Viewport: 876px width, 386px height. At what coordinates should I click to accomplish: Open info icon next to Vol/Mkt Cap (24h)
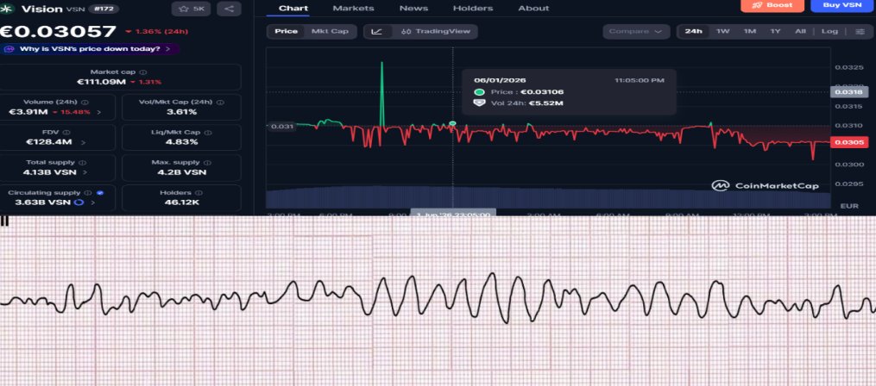(220, 103)
